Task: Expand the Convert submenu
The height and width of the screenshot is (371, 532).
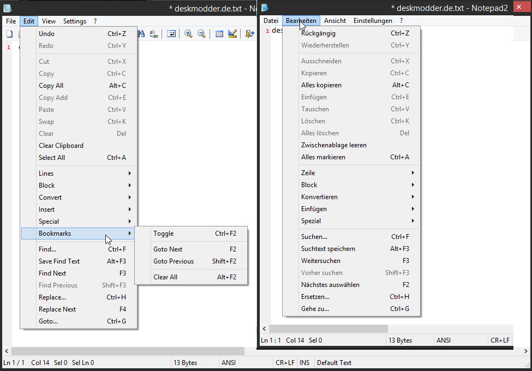Action: click(x=79, y=198)
